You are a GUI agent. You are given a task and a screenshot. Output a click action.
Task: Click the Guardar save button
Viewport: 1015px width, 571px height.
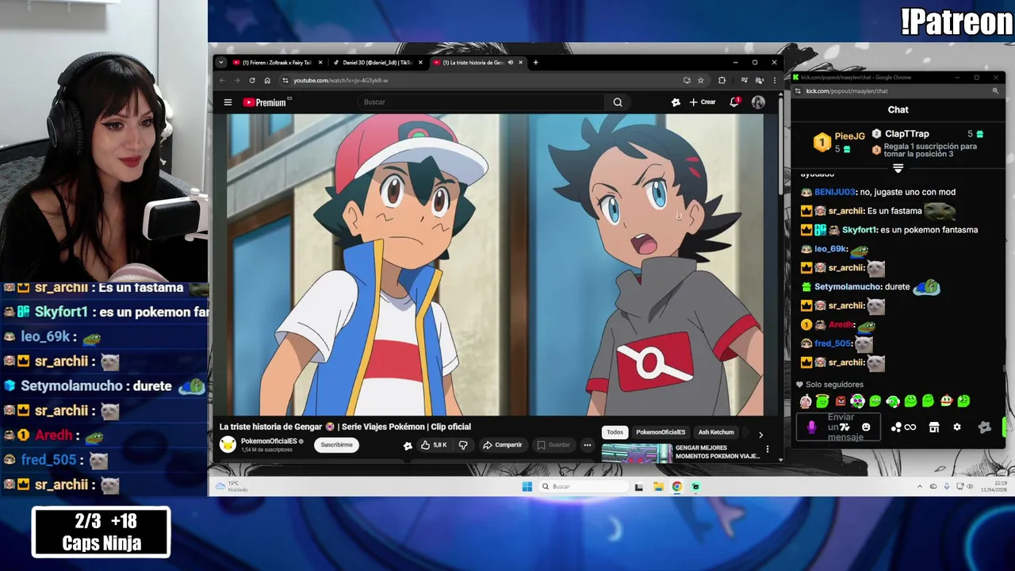[x=553, y=445]
